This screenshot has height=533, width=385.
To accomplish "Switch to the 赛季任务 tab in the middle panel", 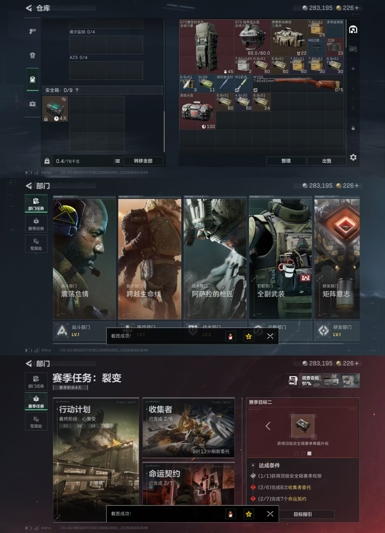I will coord(36,224).
